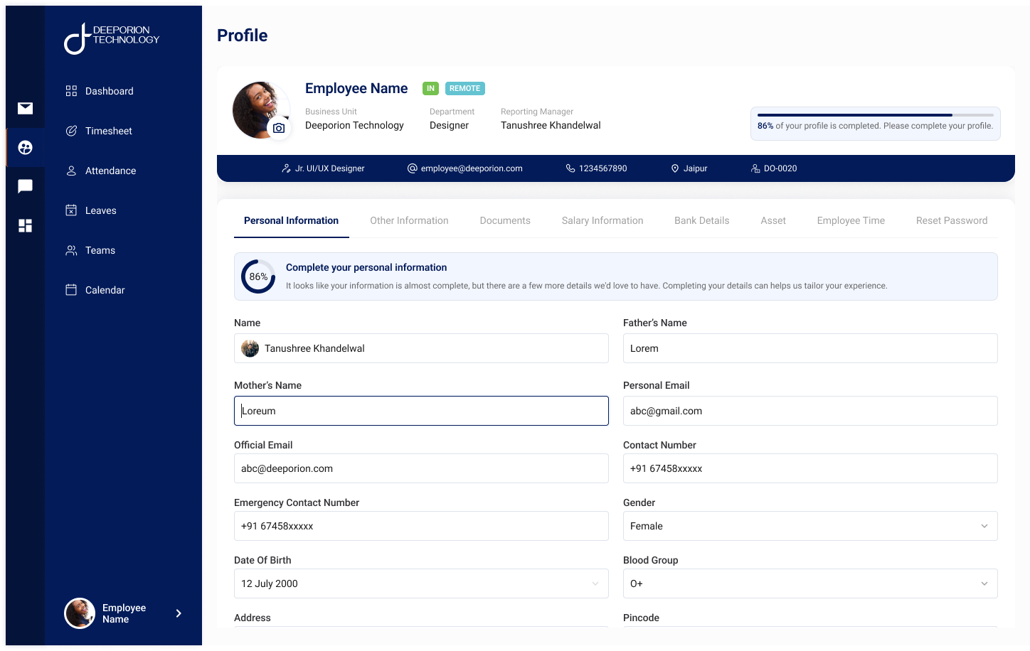Open the Blood Group dropdown
1030x651 pixels.
(x=809, y=583)
